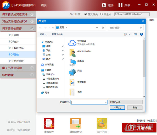Open the address bar history dropdown
This screenshot has height=135, width=157.
coord(97,28)
